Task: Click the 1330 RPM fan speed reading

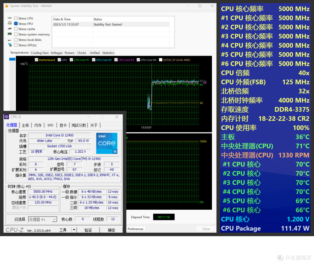Action: 294,155
